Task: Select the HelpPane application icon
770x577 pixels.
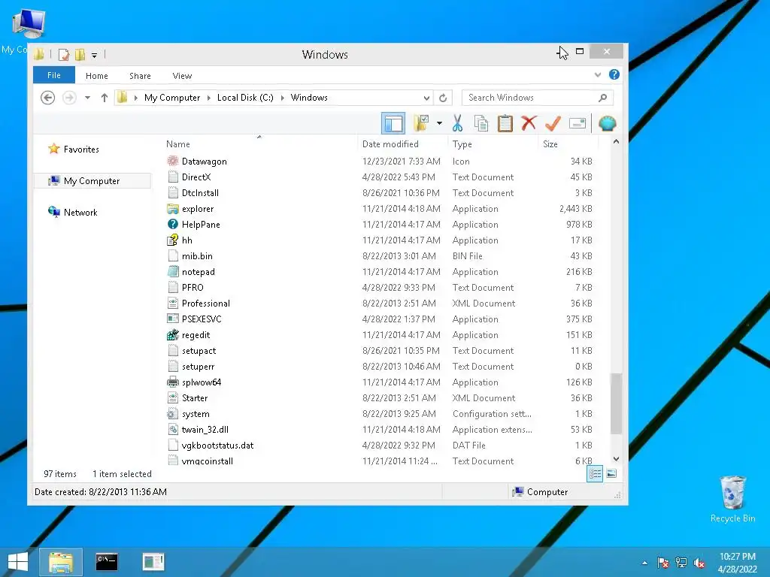Action: (x=172, y=224)
